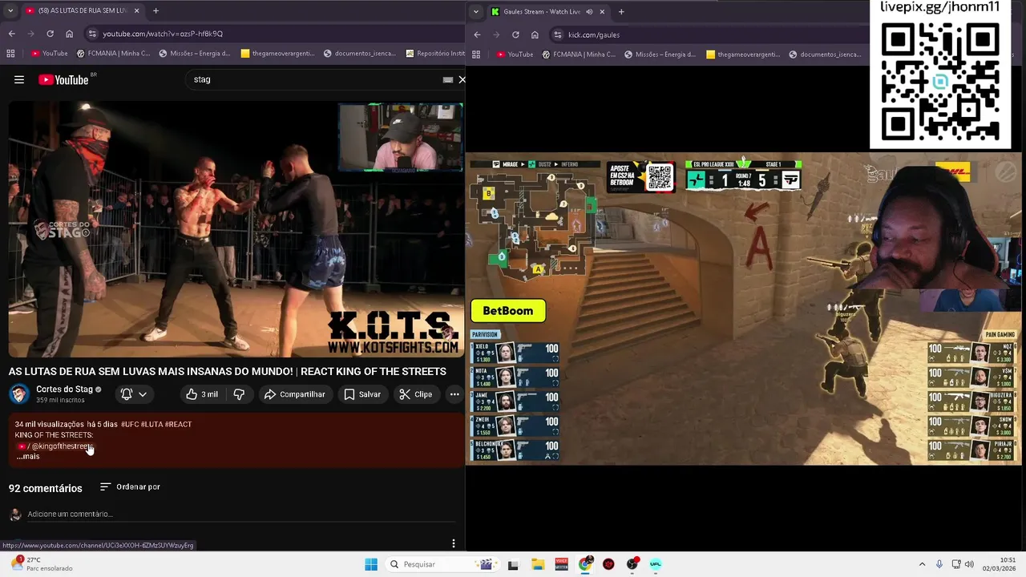Toggle the notification bell for Cortes do Stag
The height and width of the screenshot is (577, 1026).
point(127,394)
